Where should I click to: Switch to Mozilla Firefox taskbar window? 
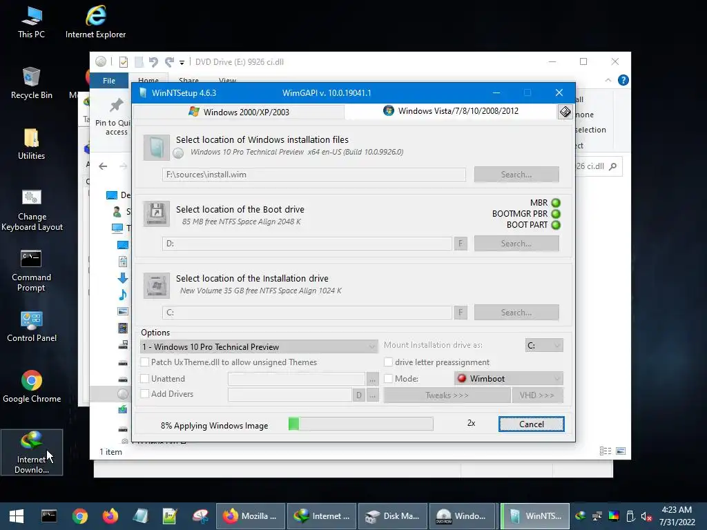[251, 516]
